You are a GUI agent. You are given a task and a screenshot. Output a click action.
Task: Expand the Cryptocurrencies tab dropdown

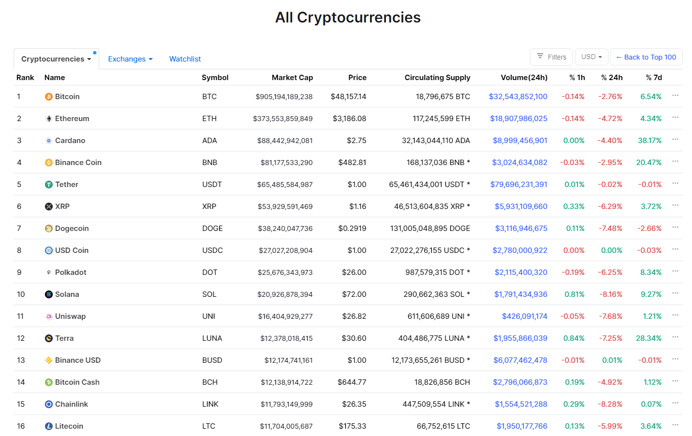(56, 59)
